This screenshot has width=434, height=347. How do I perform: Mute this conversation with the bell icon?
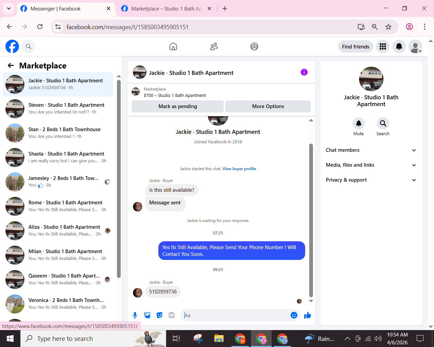tap(359, 123)
